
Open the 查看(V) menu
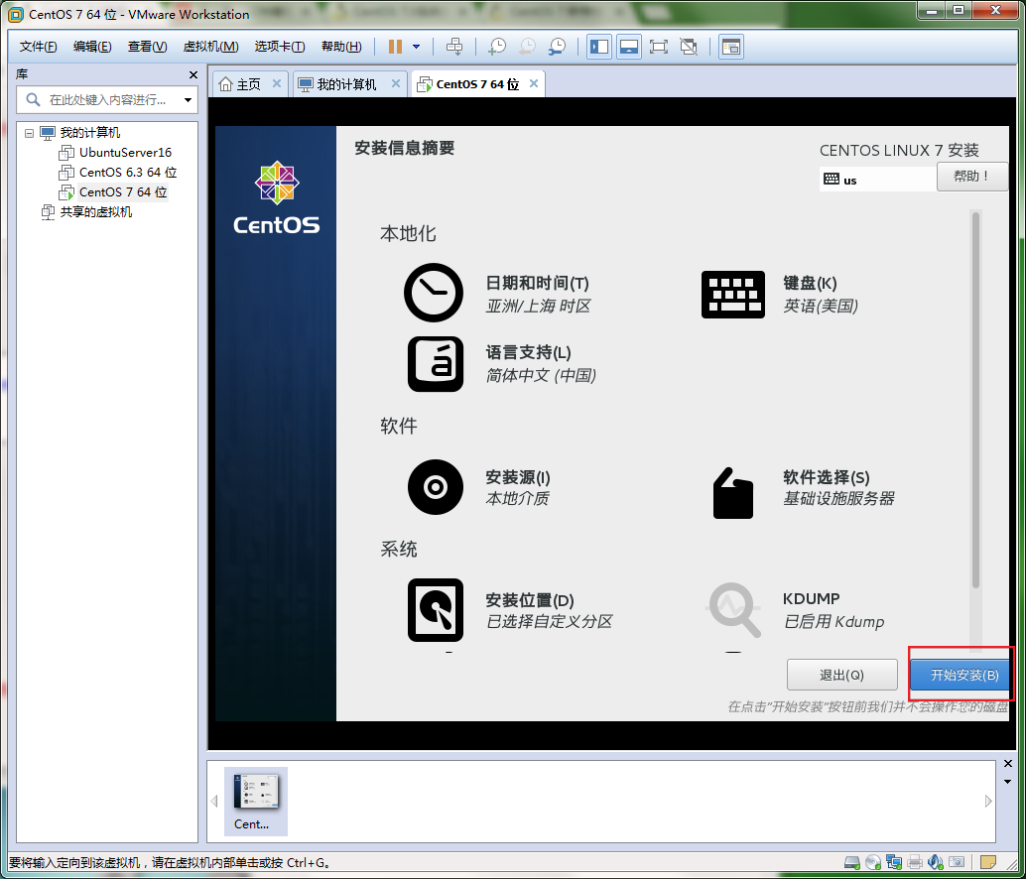(x=147, y=47)
